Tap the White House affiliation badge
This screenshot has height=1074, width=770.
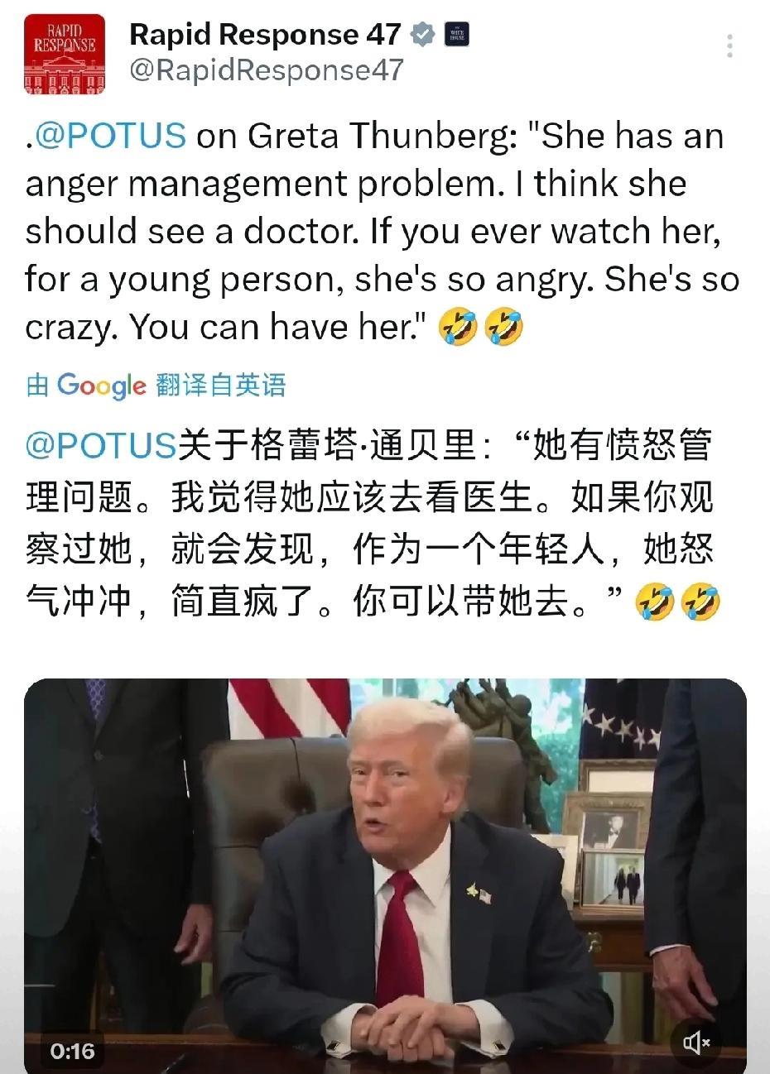click(457, 35)
